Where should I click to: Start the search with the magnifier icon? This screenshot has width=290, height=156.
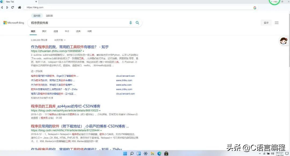pyautogui.click(x=137, y=23)
